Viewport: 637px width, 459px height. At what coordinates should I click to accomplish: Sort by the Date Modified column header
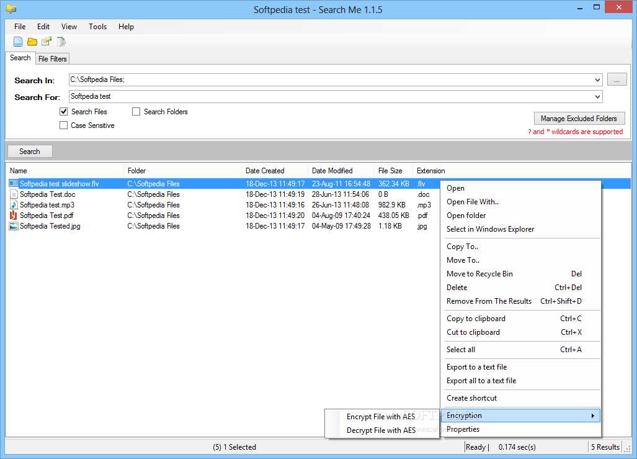[x=341, y=171]
